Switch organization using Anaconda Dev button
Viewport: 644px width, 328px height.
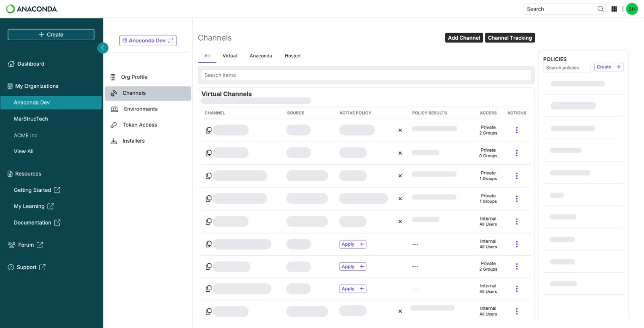[x=148, y=41]
